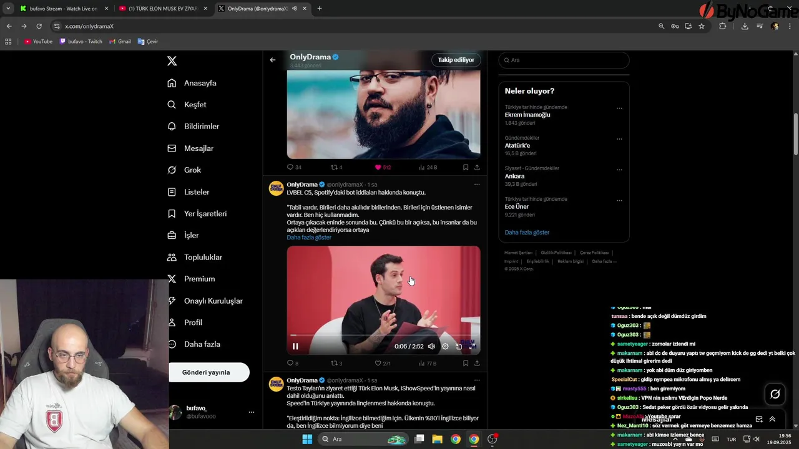
Task: Share the bearded man photo post
Action: tap(477, 167)
